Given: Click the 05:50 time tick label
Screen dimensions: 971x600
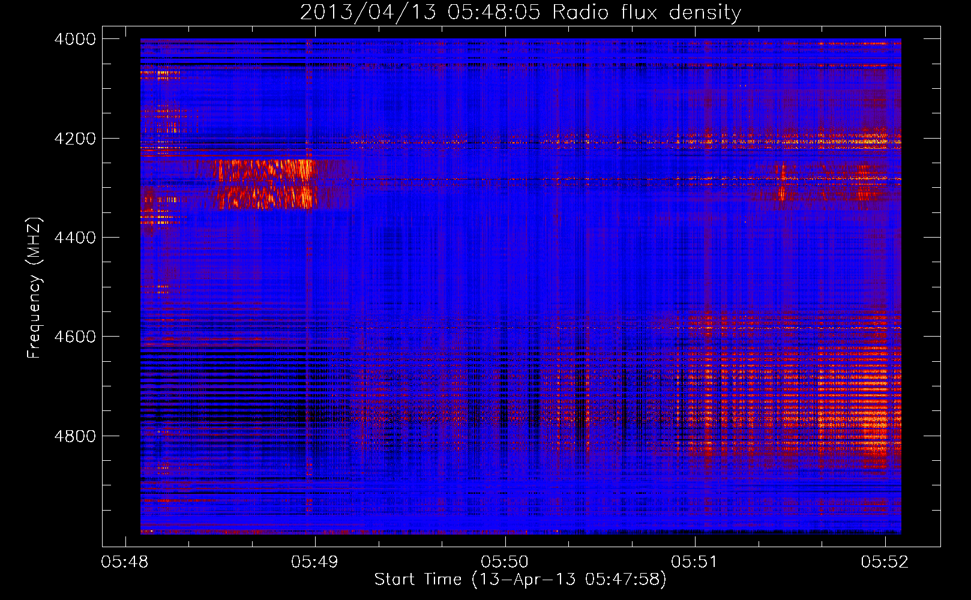Looking at the screenshot, I should coord(505,562).
